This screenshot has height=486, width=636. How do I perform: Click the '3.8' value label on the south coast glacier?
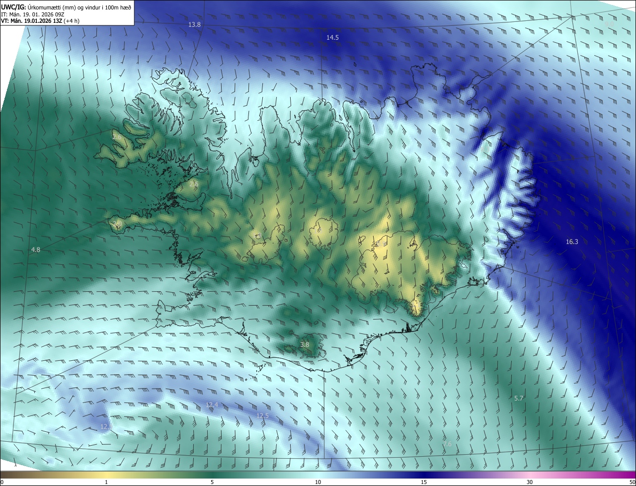coord(305,345)
